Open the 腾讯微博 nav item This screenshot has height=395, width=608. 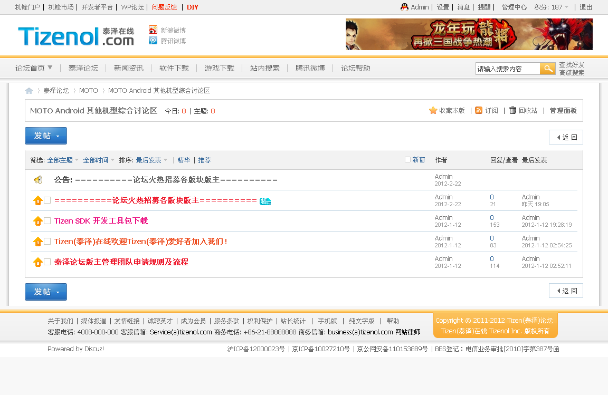click(310, 68)
